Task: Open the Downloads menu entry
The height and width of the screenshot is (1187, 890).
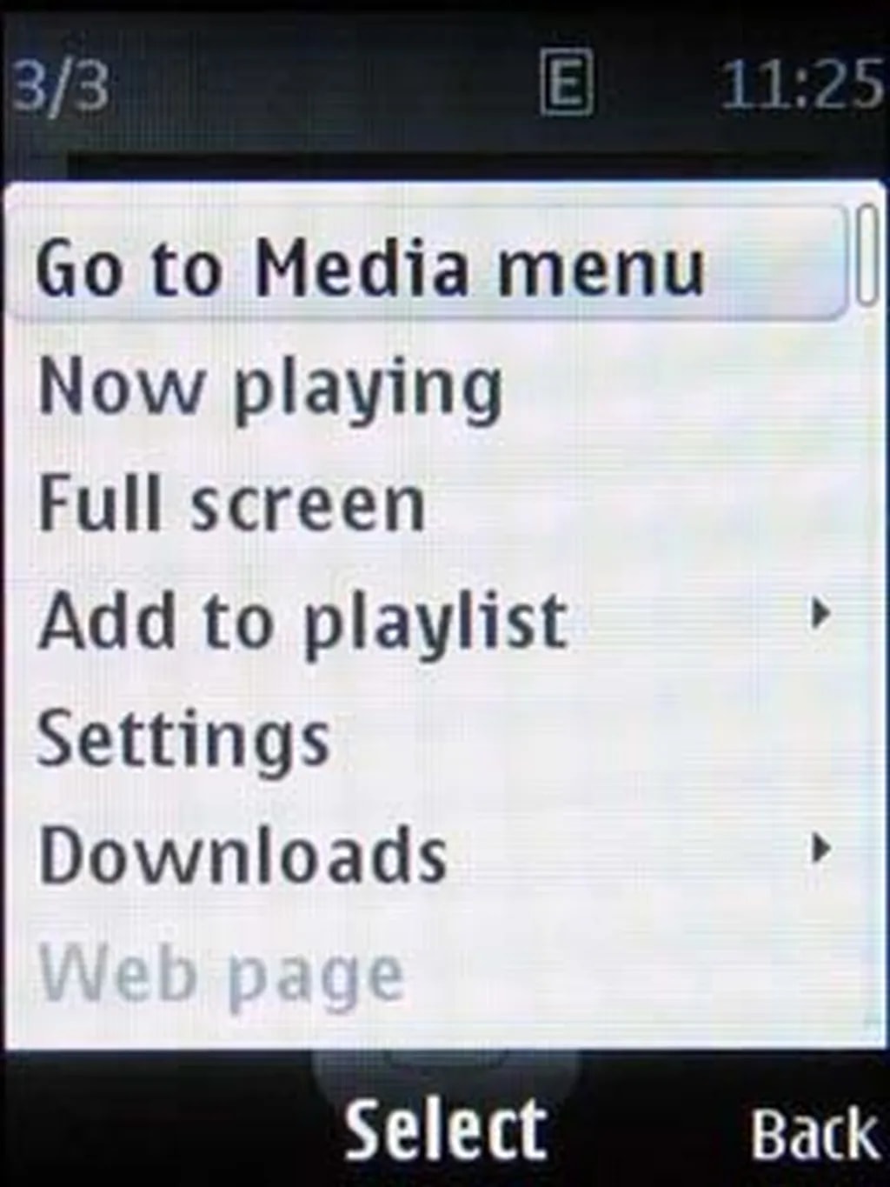Action: (426, 854)
